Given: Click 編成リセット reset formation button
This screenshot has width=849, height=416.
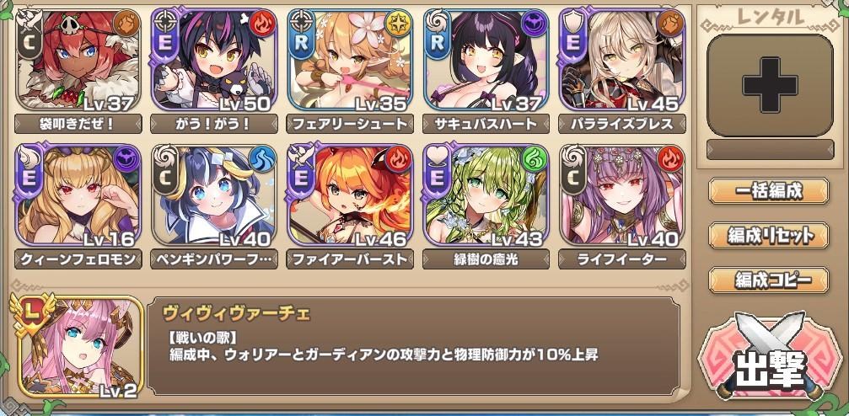Looking at the screenshot, I should tap(769, 235).
